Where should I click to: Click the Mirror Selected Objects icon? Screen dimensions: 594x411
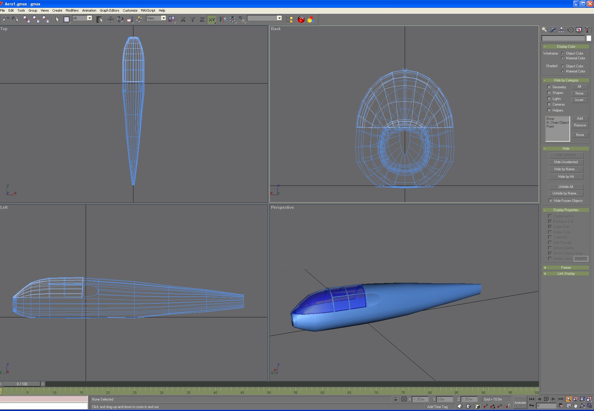223,19
